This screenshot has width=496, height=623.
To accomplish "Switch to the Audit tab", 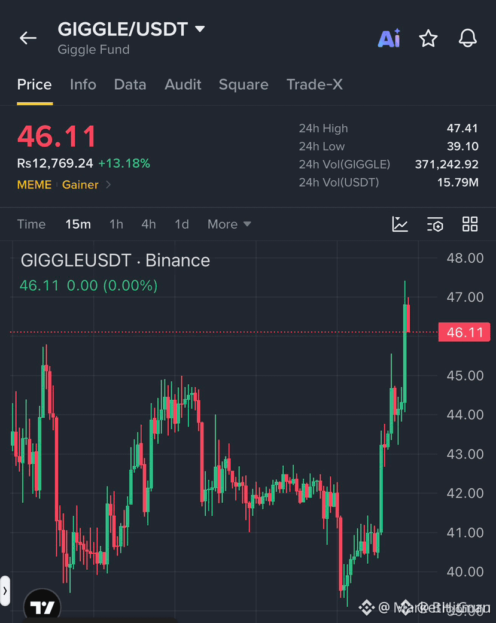I will tap(182, 84).
